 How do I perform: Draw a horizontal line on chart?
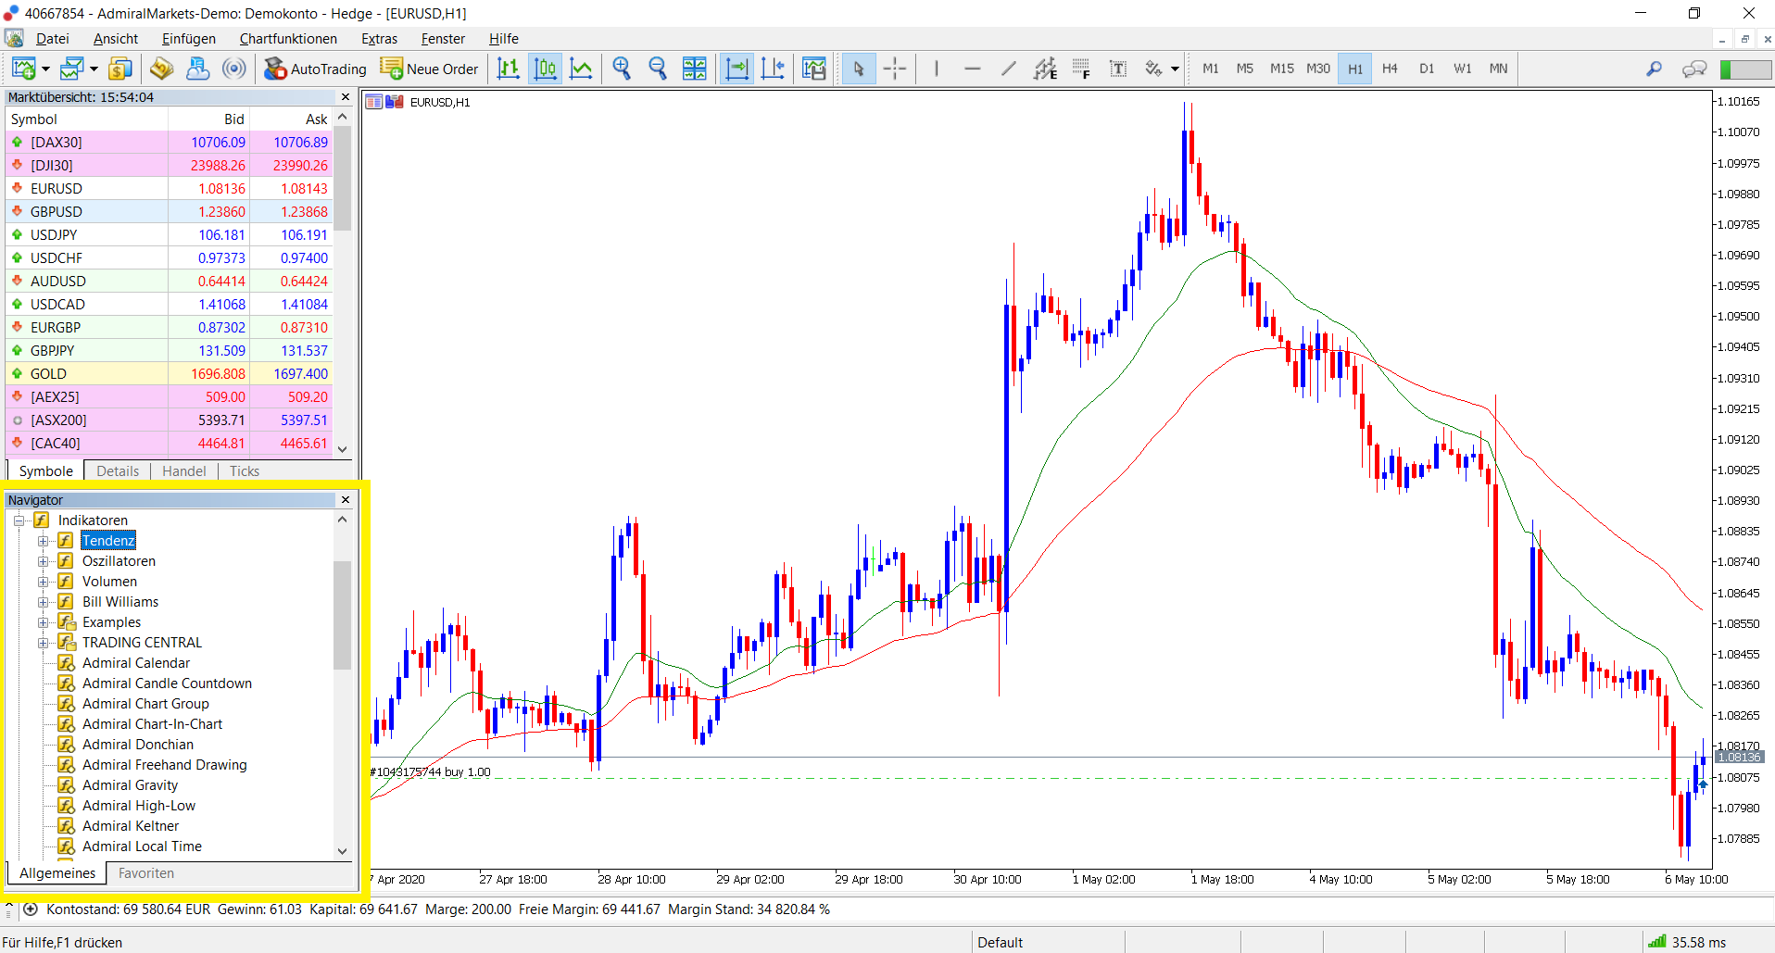tap(972, 69)
